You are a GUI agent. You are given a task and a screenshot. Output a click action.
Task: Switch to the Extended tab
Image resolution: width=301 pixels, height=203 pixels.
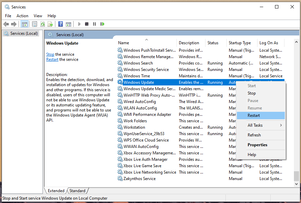point(56,191)
